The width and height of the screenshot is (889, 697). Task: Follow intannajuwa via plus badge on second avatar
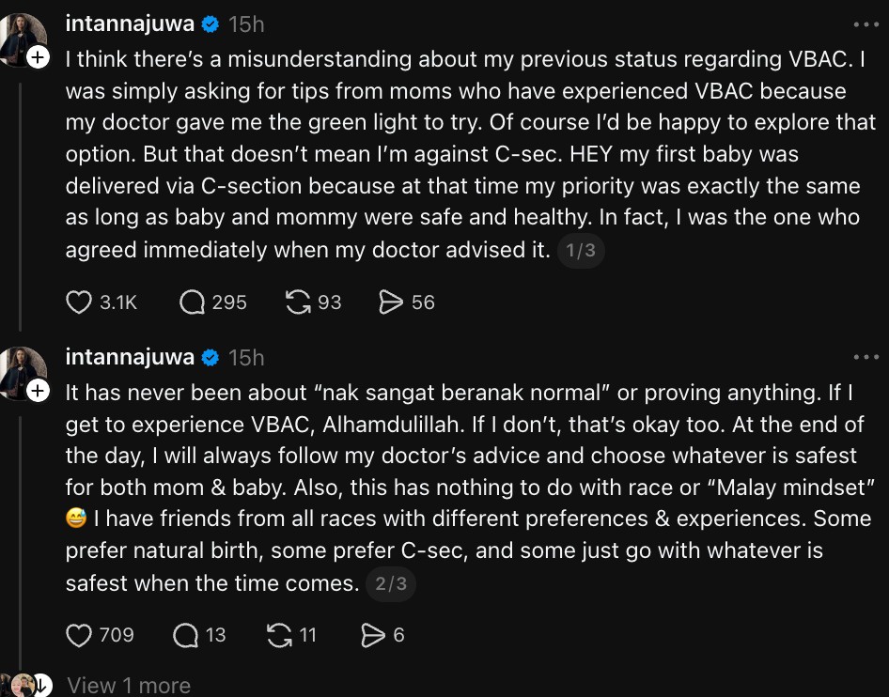pyautogui.click(x=38, y=391)
